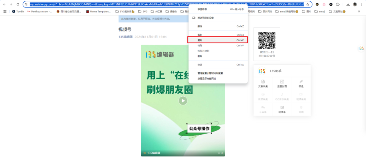Open the 文案网站 bookmark folder
Viewport: 366px width, 164px height.
click(337, 11)
